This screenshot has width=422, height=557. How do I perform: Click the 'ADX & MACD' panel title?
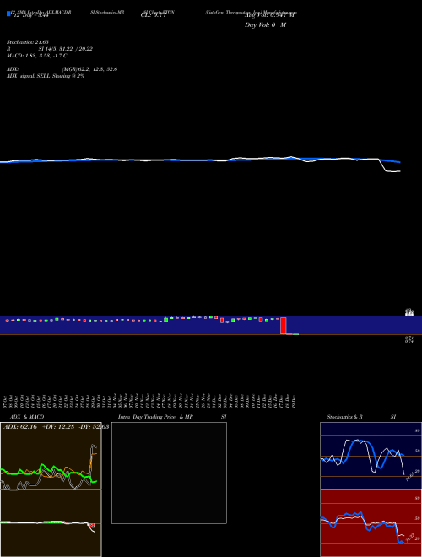coord(27,417)
